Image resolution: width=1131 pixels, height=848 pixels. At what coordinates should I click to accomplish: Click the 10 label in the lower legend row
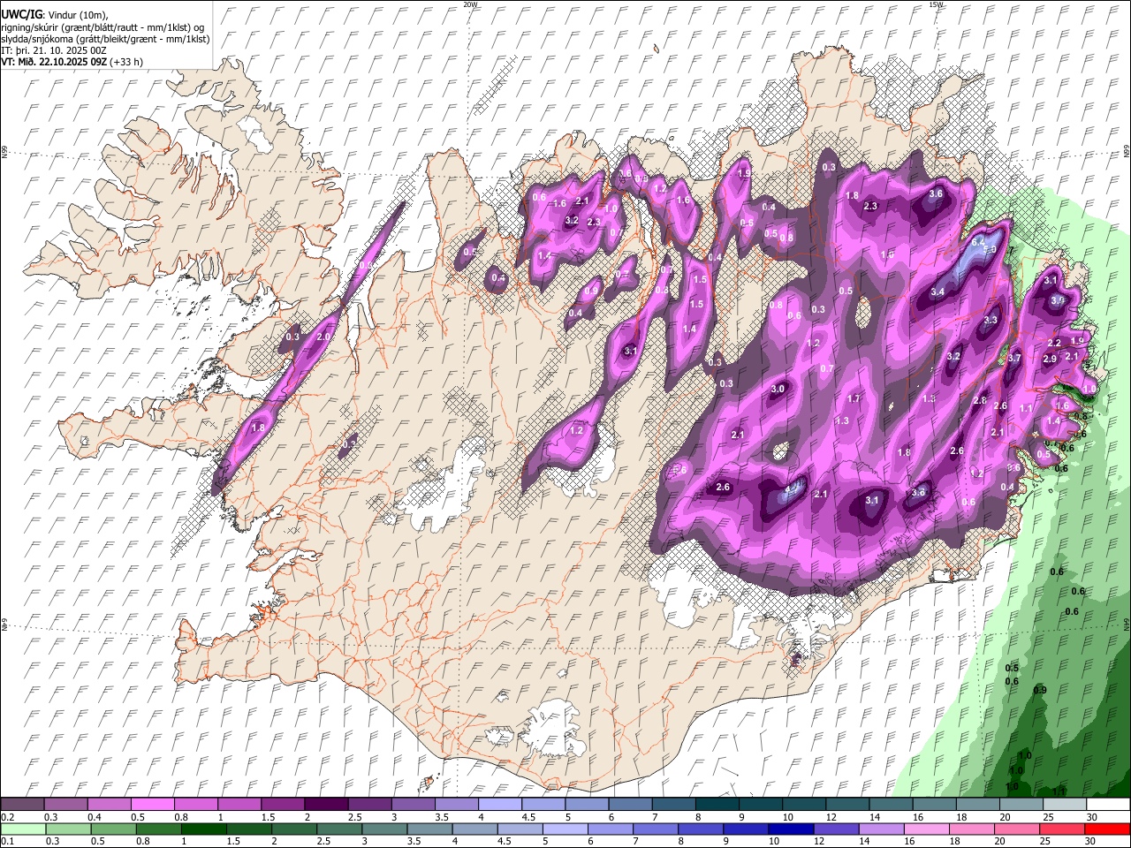click(773, 841)
